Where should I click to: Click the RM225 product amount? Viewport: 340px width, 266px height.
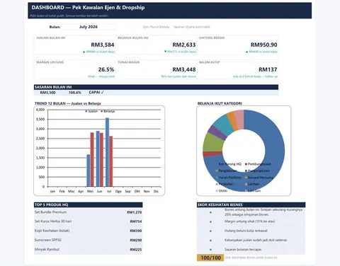click(136, 250)
